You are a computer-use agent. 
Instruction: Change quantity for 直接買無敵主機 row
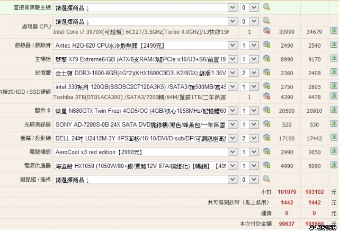click(x=249, y=8)
